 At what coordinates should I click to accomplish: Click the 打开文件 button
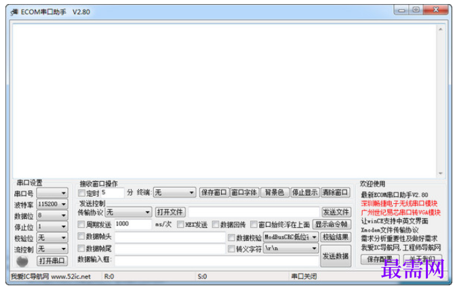[x=170, y=212]
